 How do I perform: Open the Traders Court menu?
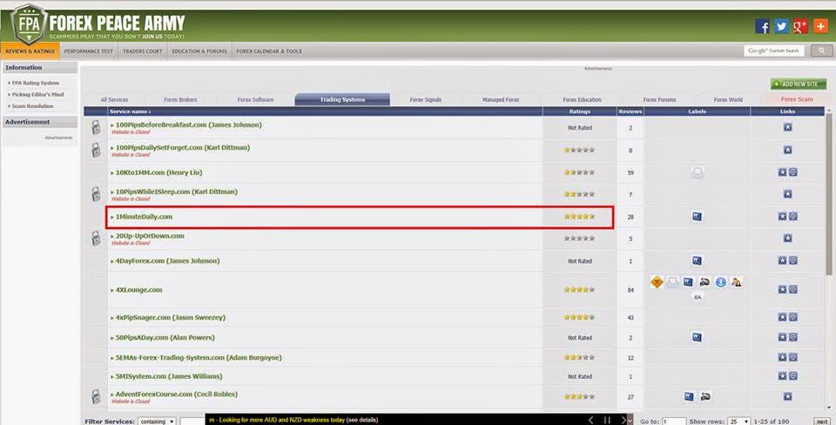pos(142,51)
